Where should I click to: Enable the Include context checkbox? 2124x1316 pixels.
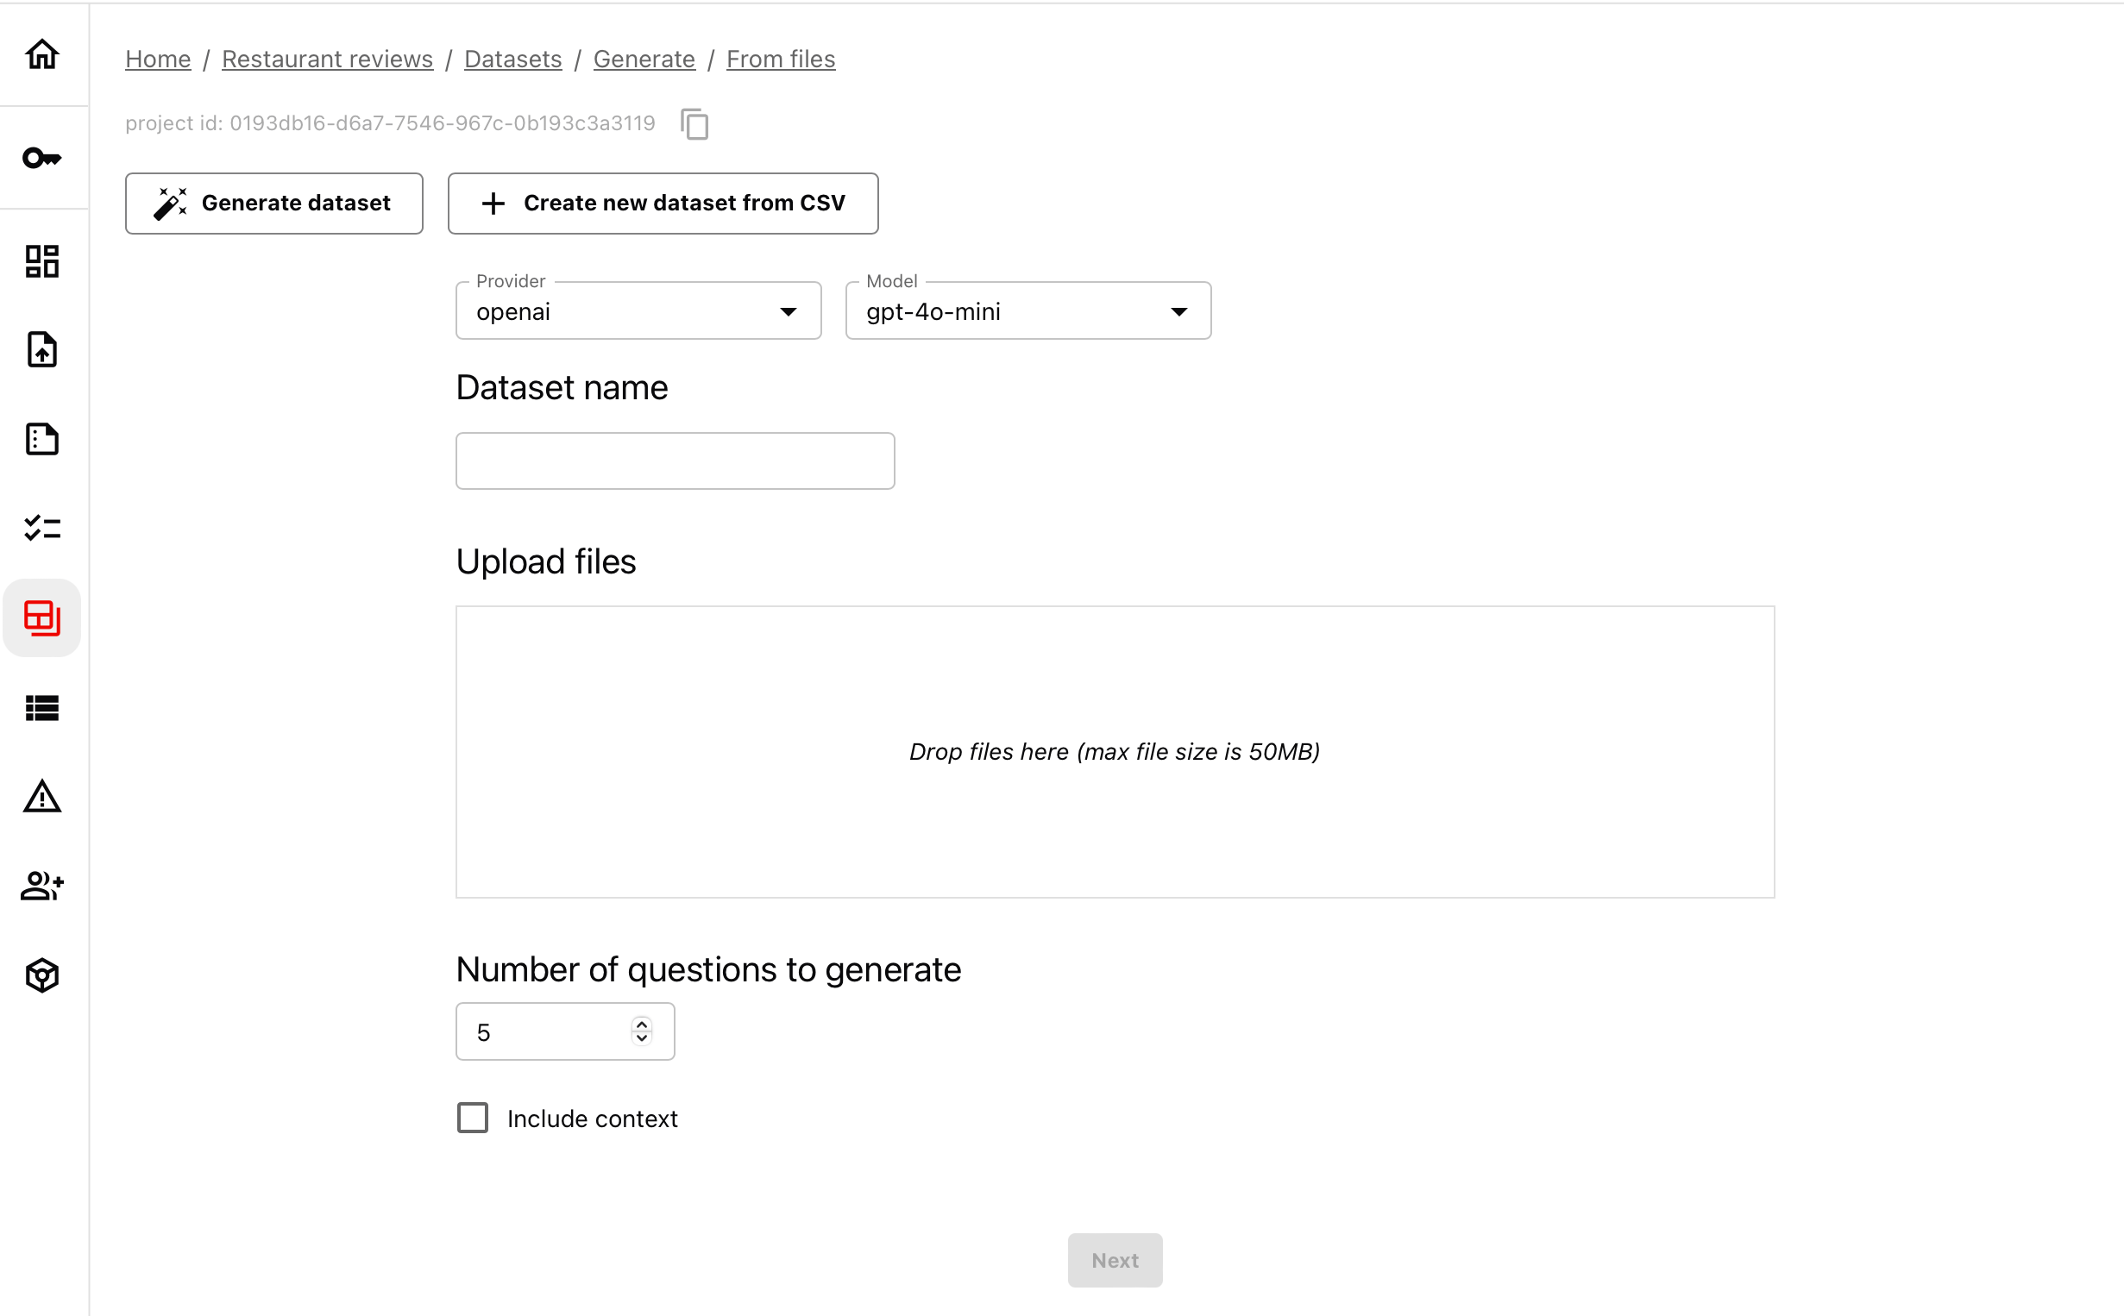pyautogui.click(x=473, y=1118)
